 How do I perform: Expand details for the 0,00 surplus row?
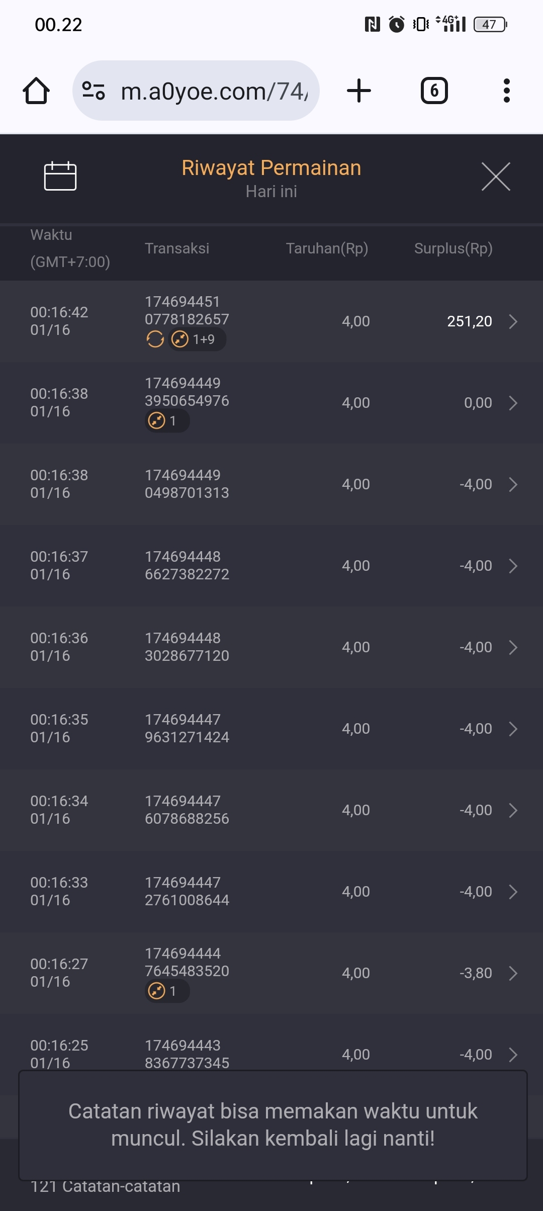[513, 403]
